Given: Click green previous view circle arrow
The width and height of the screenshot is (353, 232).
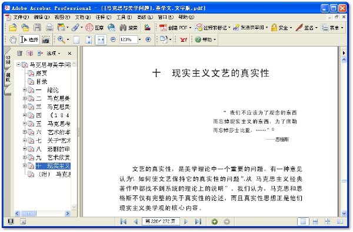Looking at the screenshot, I should [215, 222].
